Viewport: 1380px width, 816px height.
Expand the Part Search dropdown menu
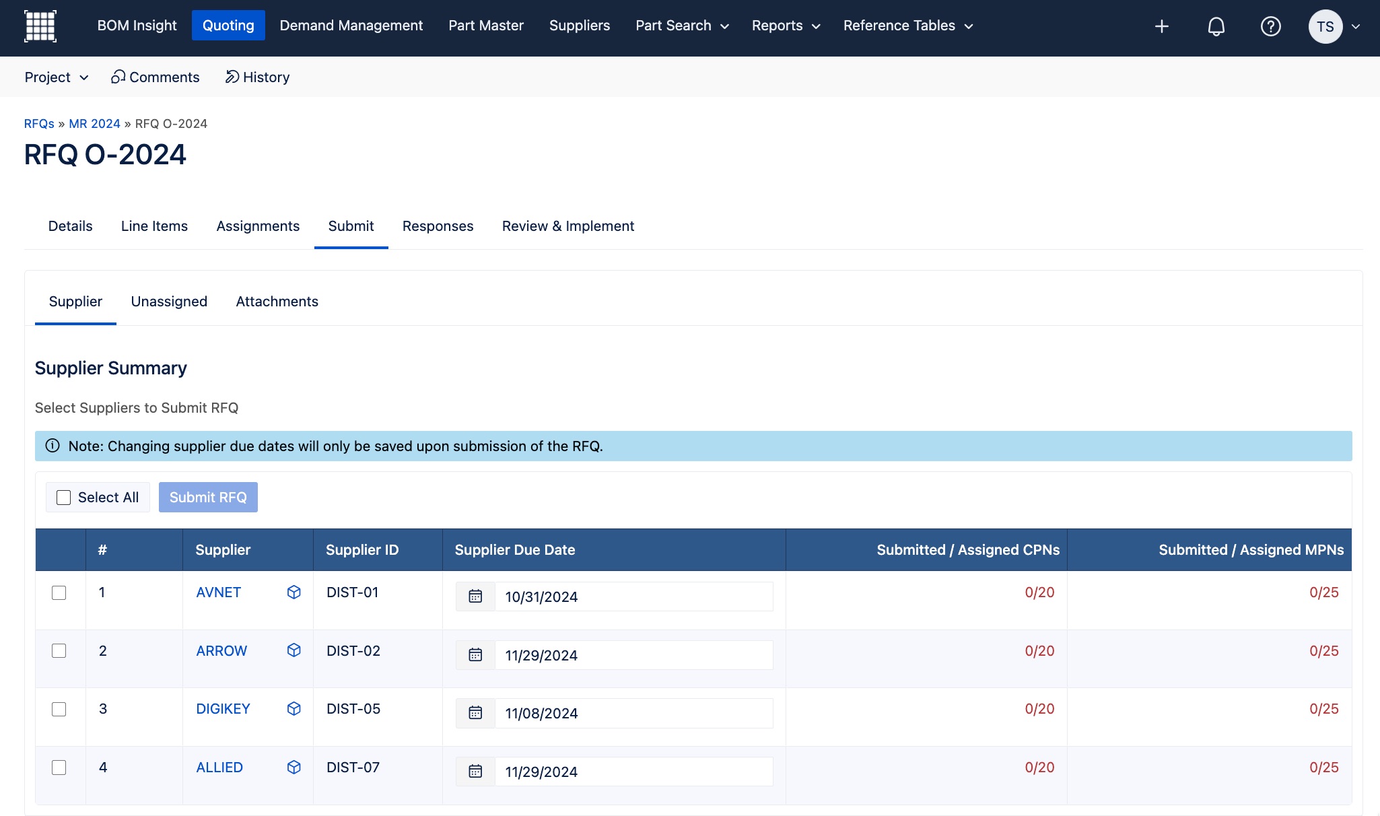pyautogui.click(x=682, y=26)
